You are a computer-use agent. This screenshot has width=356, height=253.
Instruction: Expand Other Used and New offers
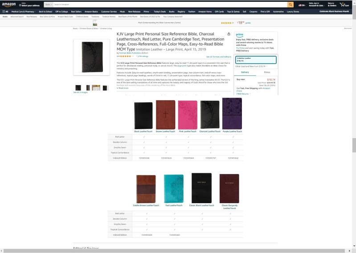click(251, 66)
